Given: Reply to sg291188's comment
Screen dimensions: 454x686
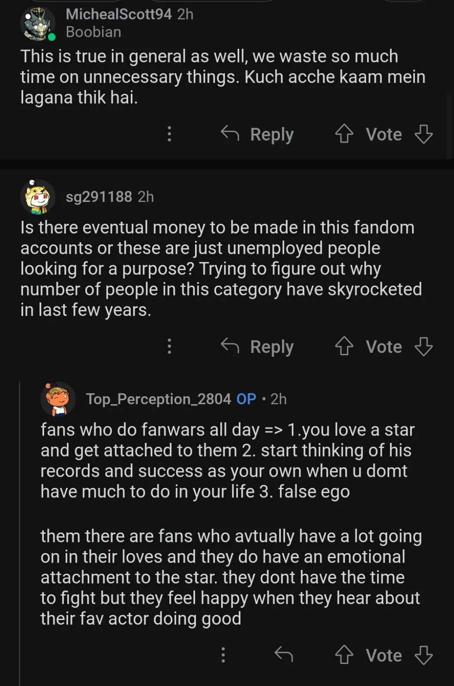Looking at the screenshot, I should pyautogui.click(x=258, y=346).
